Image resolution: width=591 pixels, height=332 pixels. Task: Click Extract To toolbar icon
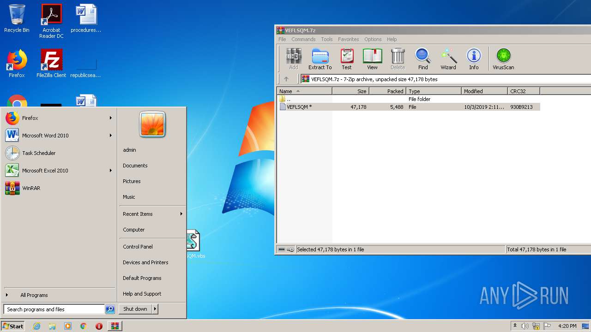pyautogui.click(x=320, y=59)
